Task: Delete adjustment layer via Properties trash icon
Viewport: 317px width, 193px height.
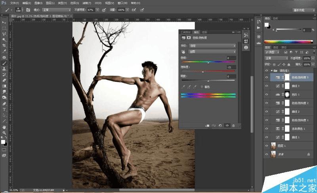Action: (233, 126)
